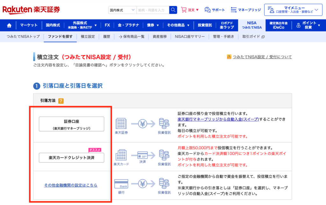Open the マーケット menu

tap(29, 25)
